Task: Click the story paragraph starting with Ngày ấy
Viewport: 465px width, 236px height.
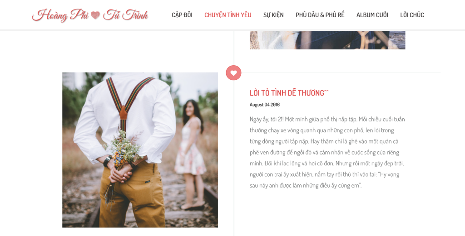Action: 327,153
